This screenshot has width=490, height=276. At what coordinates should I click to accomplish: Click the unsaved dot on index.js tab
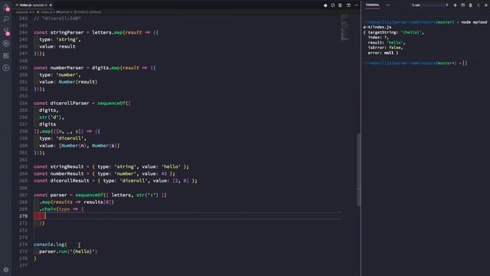point(51,5)
